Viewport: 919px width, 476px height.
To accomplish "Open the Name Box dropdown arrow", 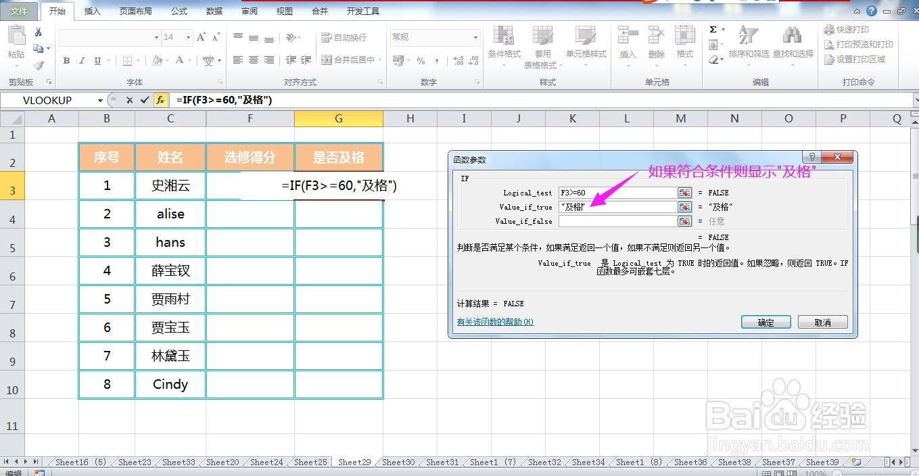I will pos(100,100).
